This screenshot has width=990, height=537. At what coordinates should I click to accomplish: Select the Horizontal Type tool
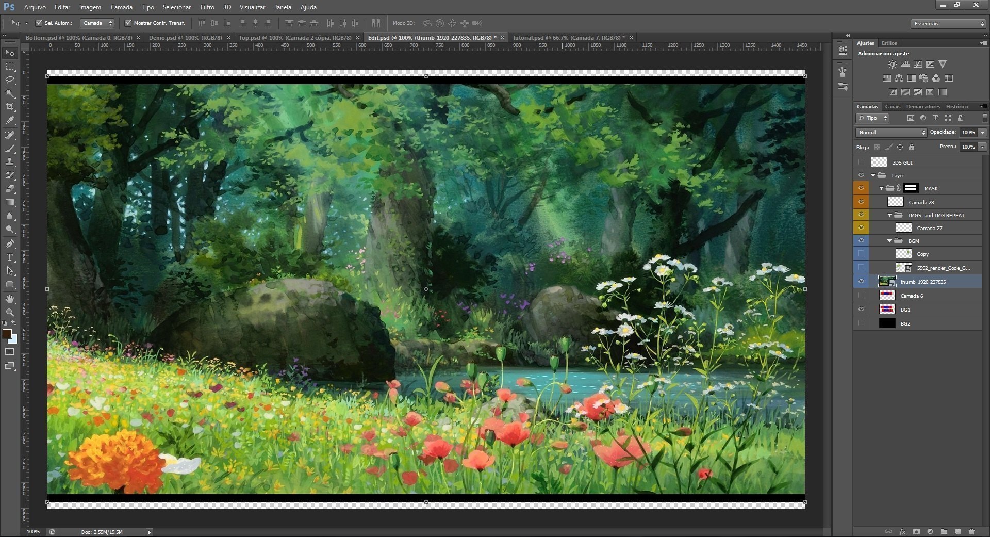[10, 257]
